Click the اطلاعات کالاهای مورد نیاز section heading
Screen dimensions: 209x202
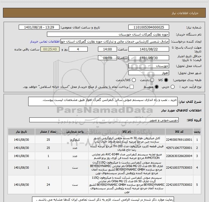tap(181, 110)
